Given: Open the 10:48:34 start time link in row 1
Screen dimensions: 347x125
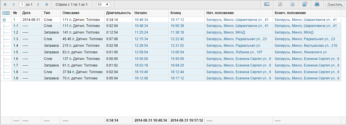Looking at the screenshot, I should point(141,20).
